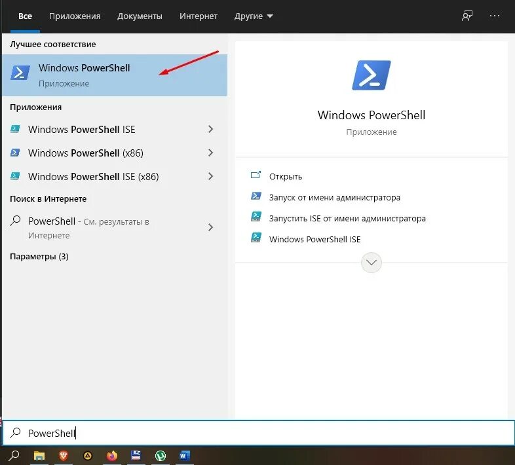Launch Firefox from the taskbar
Image resolution: width=515 pixels, height=465 pixels.
112,456
